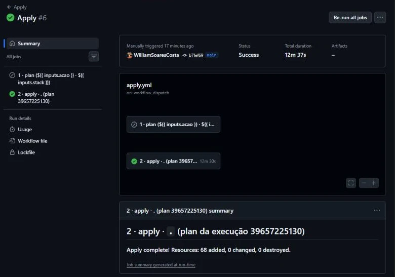Click skipped icon in plan graph node

[x=134, y=125]
